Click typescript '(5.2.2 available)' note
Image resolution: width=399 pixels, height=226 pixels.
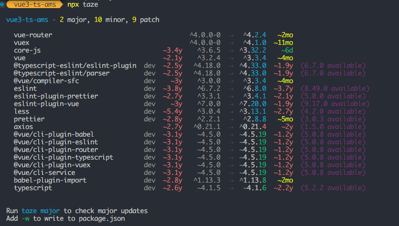[333, 188]
